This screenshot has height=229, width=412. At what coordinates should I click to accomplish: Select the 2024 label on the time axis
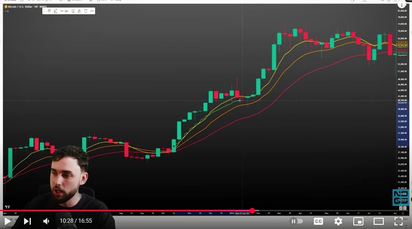pyautogui.click(x=232, y=213)
